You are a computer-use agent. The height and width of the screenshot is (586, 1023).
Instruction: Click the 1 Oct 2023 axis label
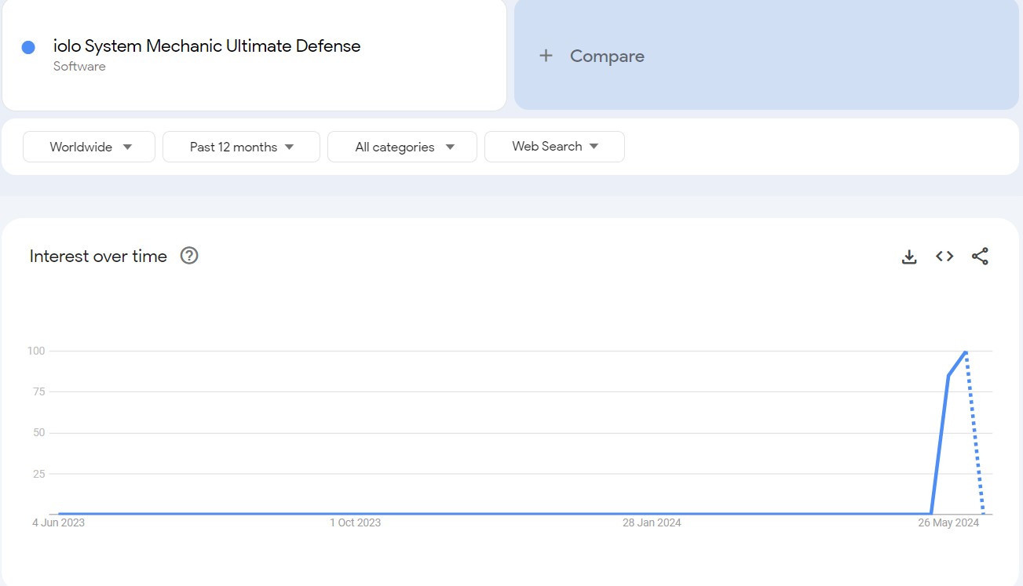[x=355, y=522]
